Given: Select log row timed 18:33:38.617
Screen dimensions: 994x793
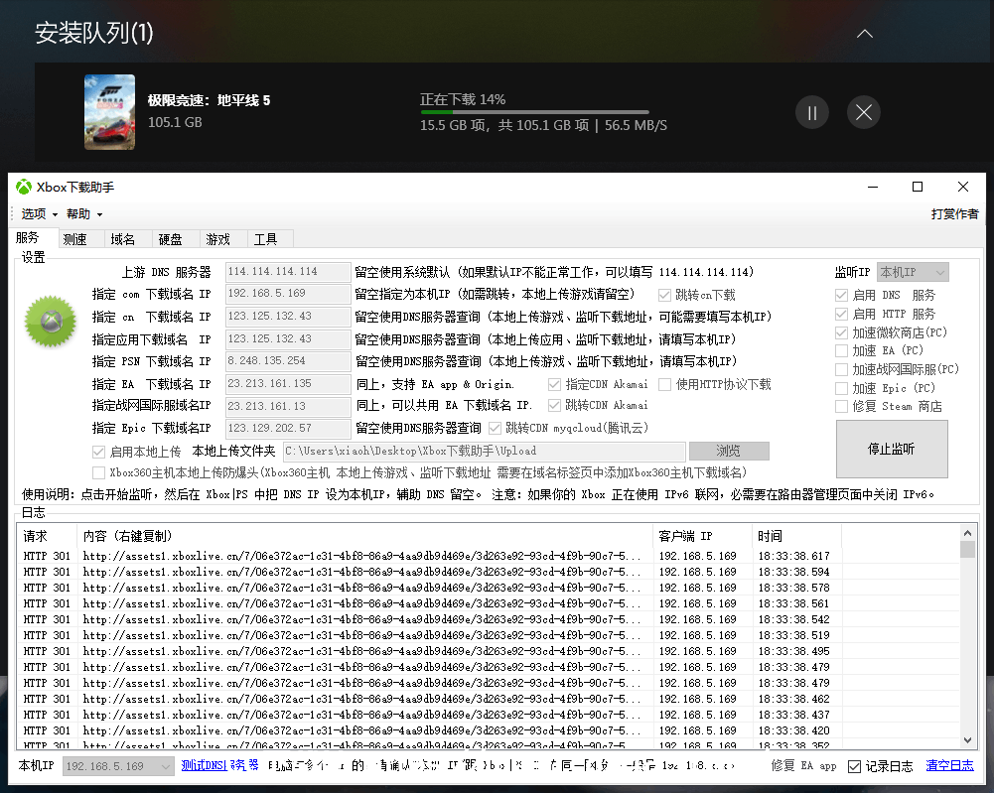Looking at the screenshot, I should (x=489, y=556).
